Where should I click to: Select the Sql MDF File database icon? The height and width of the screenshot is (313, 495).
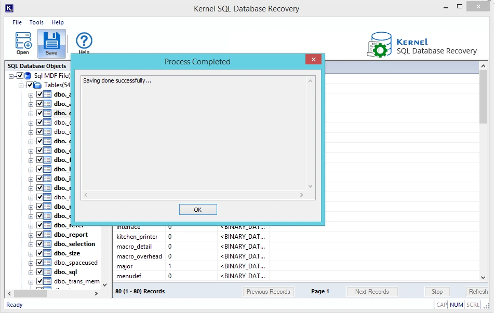(28, 76)
